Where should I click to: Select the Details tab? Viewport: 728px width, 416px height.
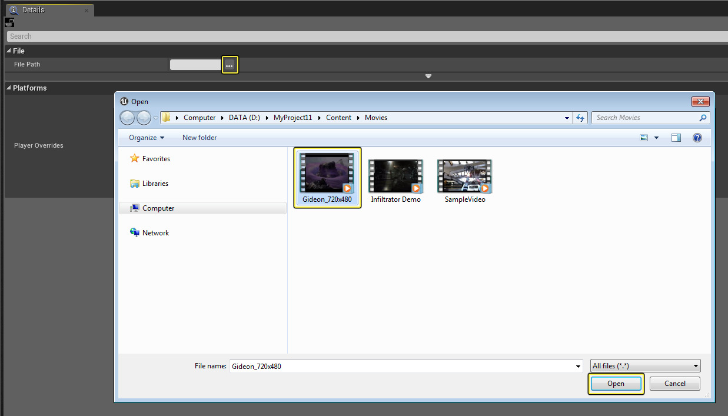(x=33, y=10)
